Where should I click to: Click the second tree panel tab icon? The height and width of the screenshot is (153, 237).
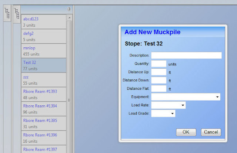click(x=17, y=14)
